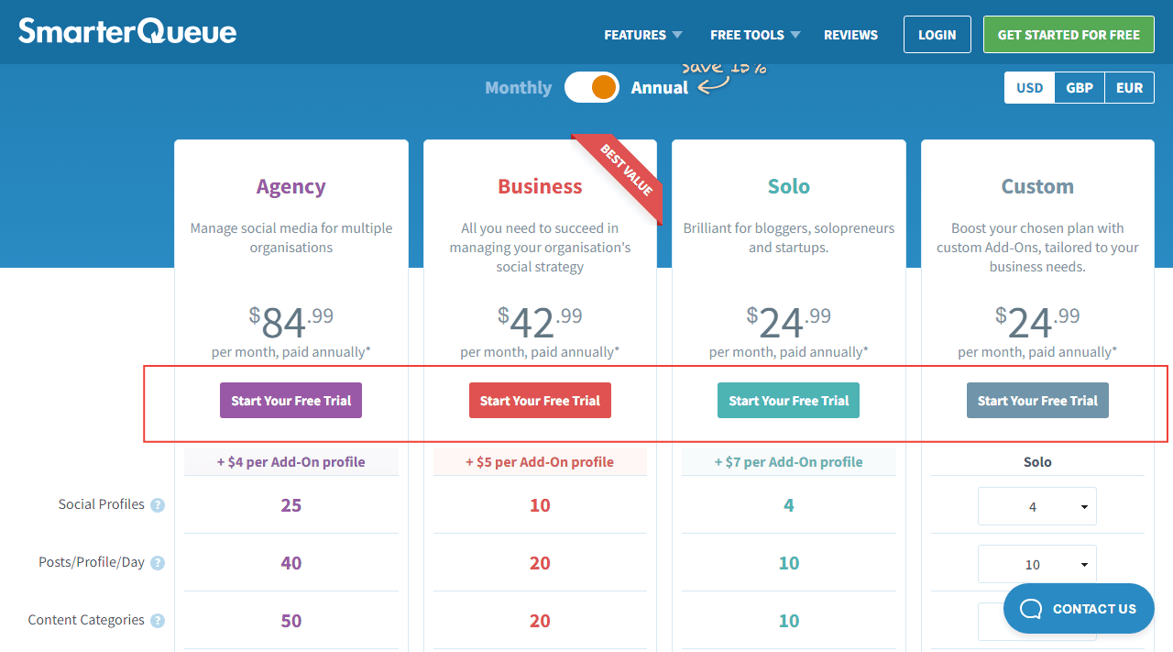
Task: Start free trial for Business plan
Action: 540,401
